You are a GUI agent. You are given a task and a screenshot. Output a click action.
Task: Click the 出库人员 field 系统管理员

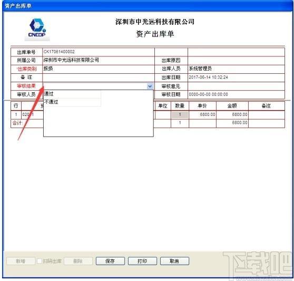(236, 69)
